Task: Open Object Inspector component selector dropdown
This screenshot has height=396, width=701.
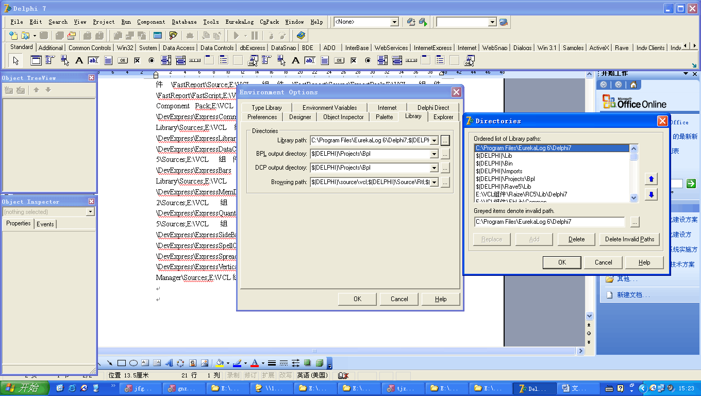Action: click(x=90, y=212)
